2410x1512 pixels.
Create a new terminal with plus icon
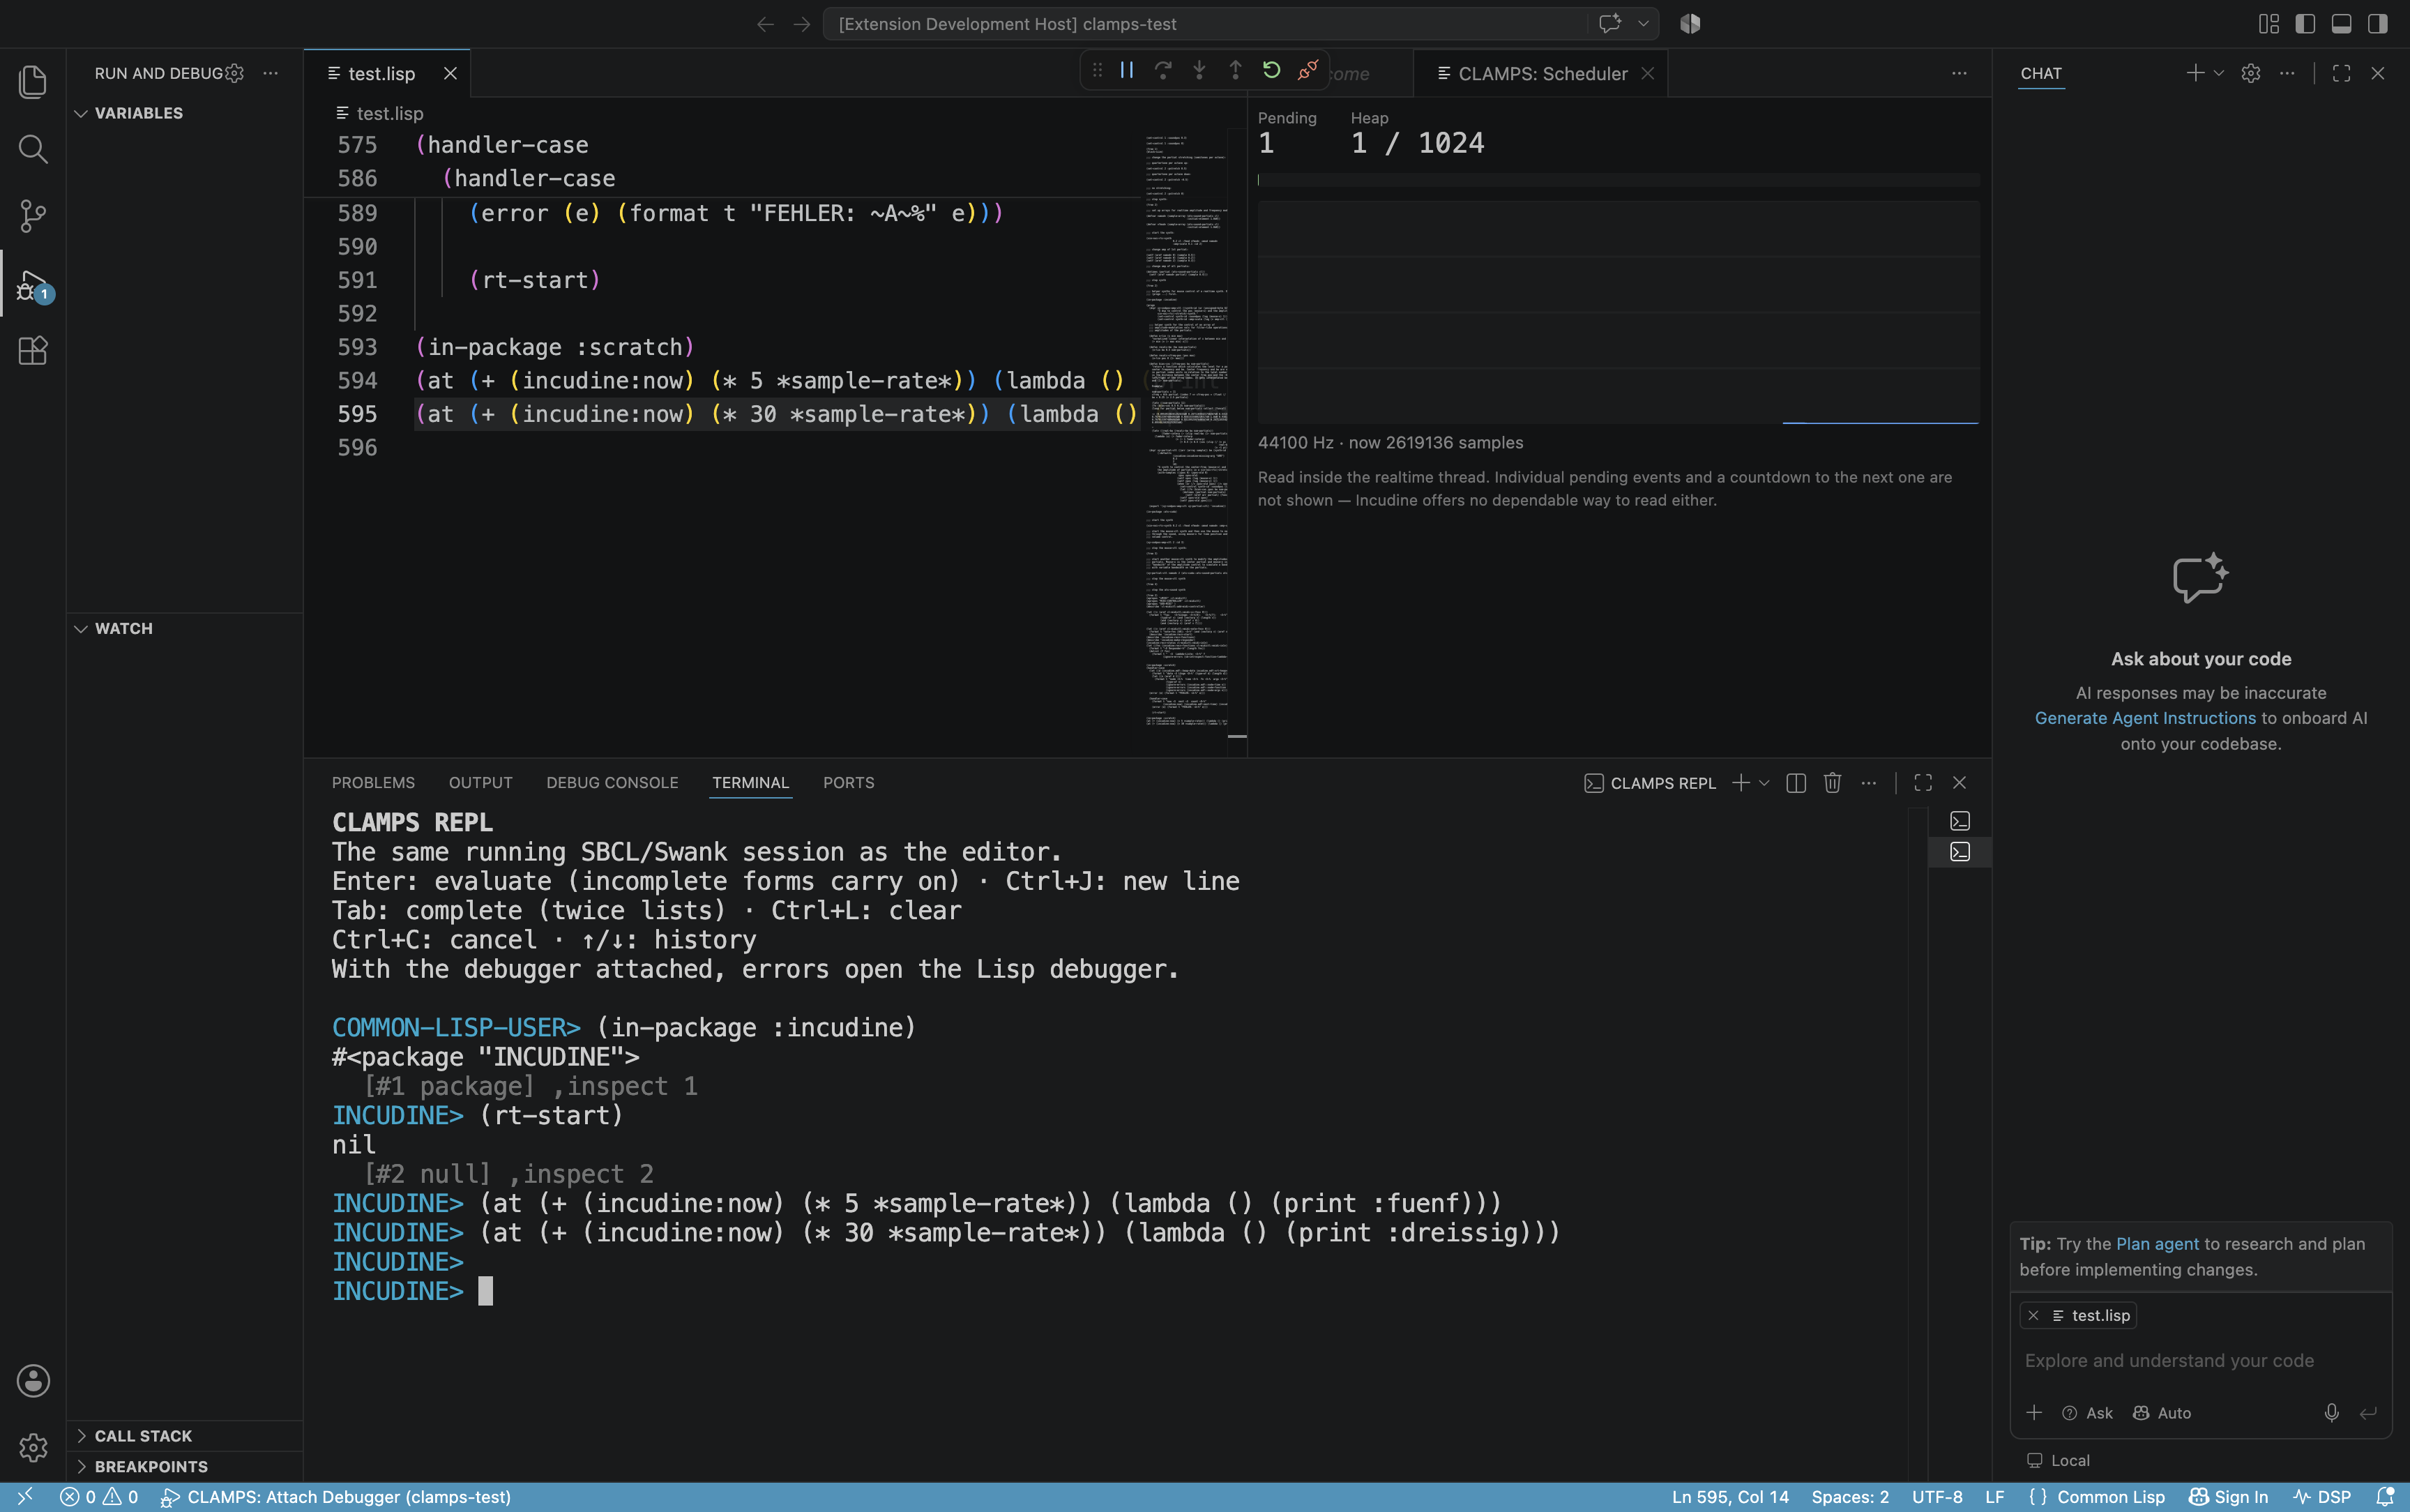pos(1741,783)
